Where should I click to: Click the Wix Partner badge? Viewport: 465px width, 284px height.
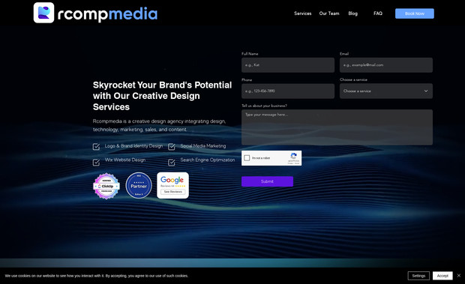pyautogui.click(x=139, y=185)
